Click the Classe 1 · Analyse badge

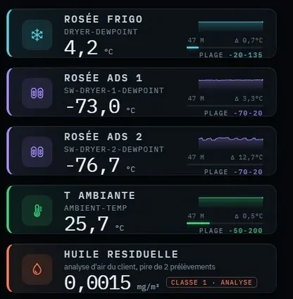tap(211, 282)
